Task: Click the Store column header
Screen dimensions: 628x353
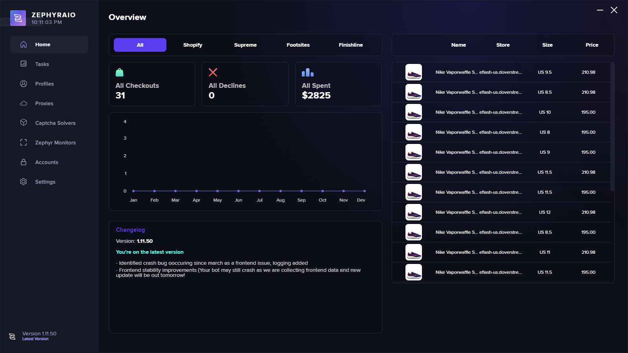Action: pyautogui.click(x=503, y=45)
